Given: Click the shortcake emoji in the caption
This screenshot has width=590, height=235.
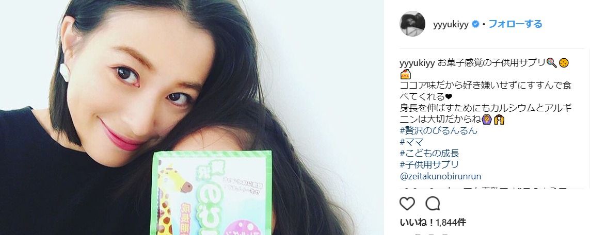Looking at the screenshot, I should [x=405, y=74].
